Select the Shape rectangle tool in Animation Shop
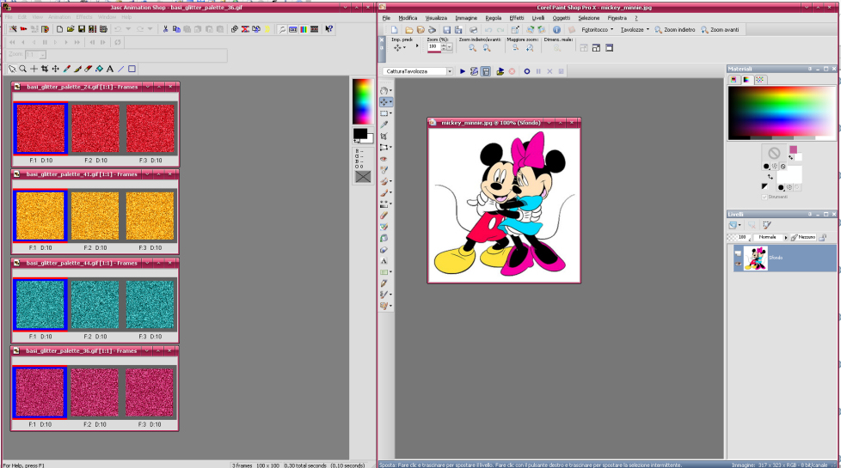 pos(132,69)
